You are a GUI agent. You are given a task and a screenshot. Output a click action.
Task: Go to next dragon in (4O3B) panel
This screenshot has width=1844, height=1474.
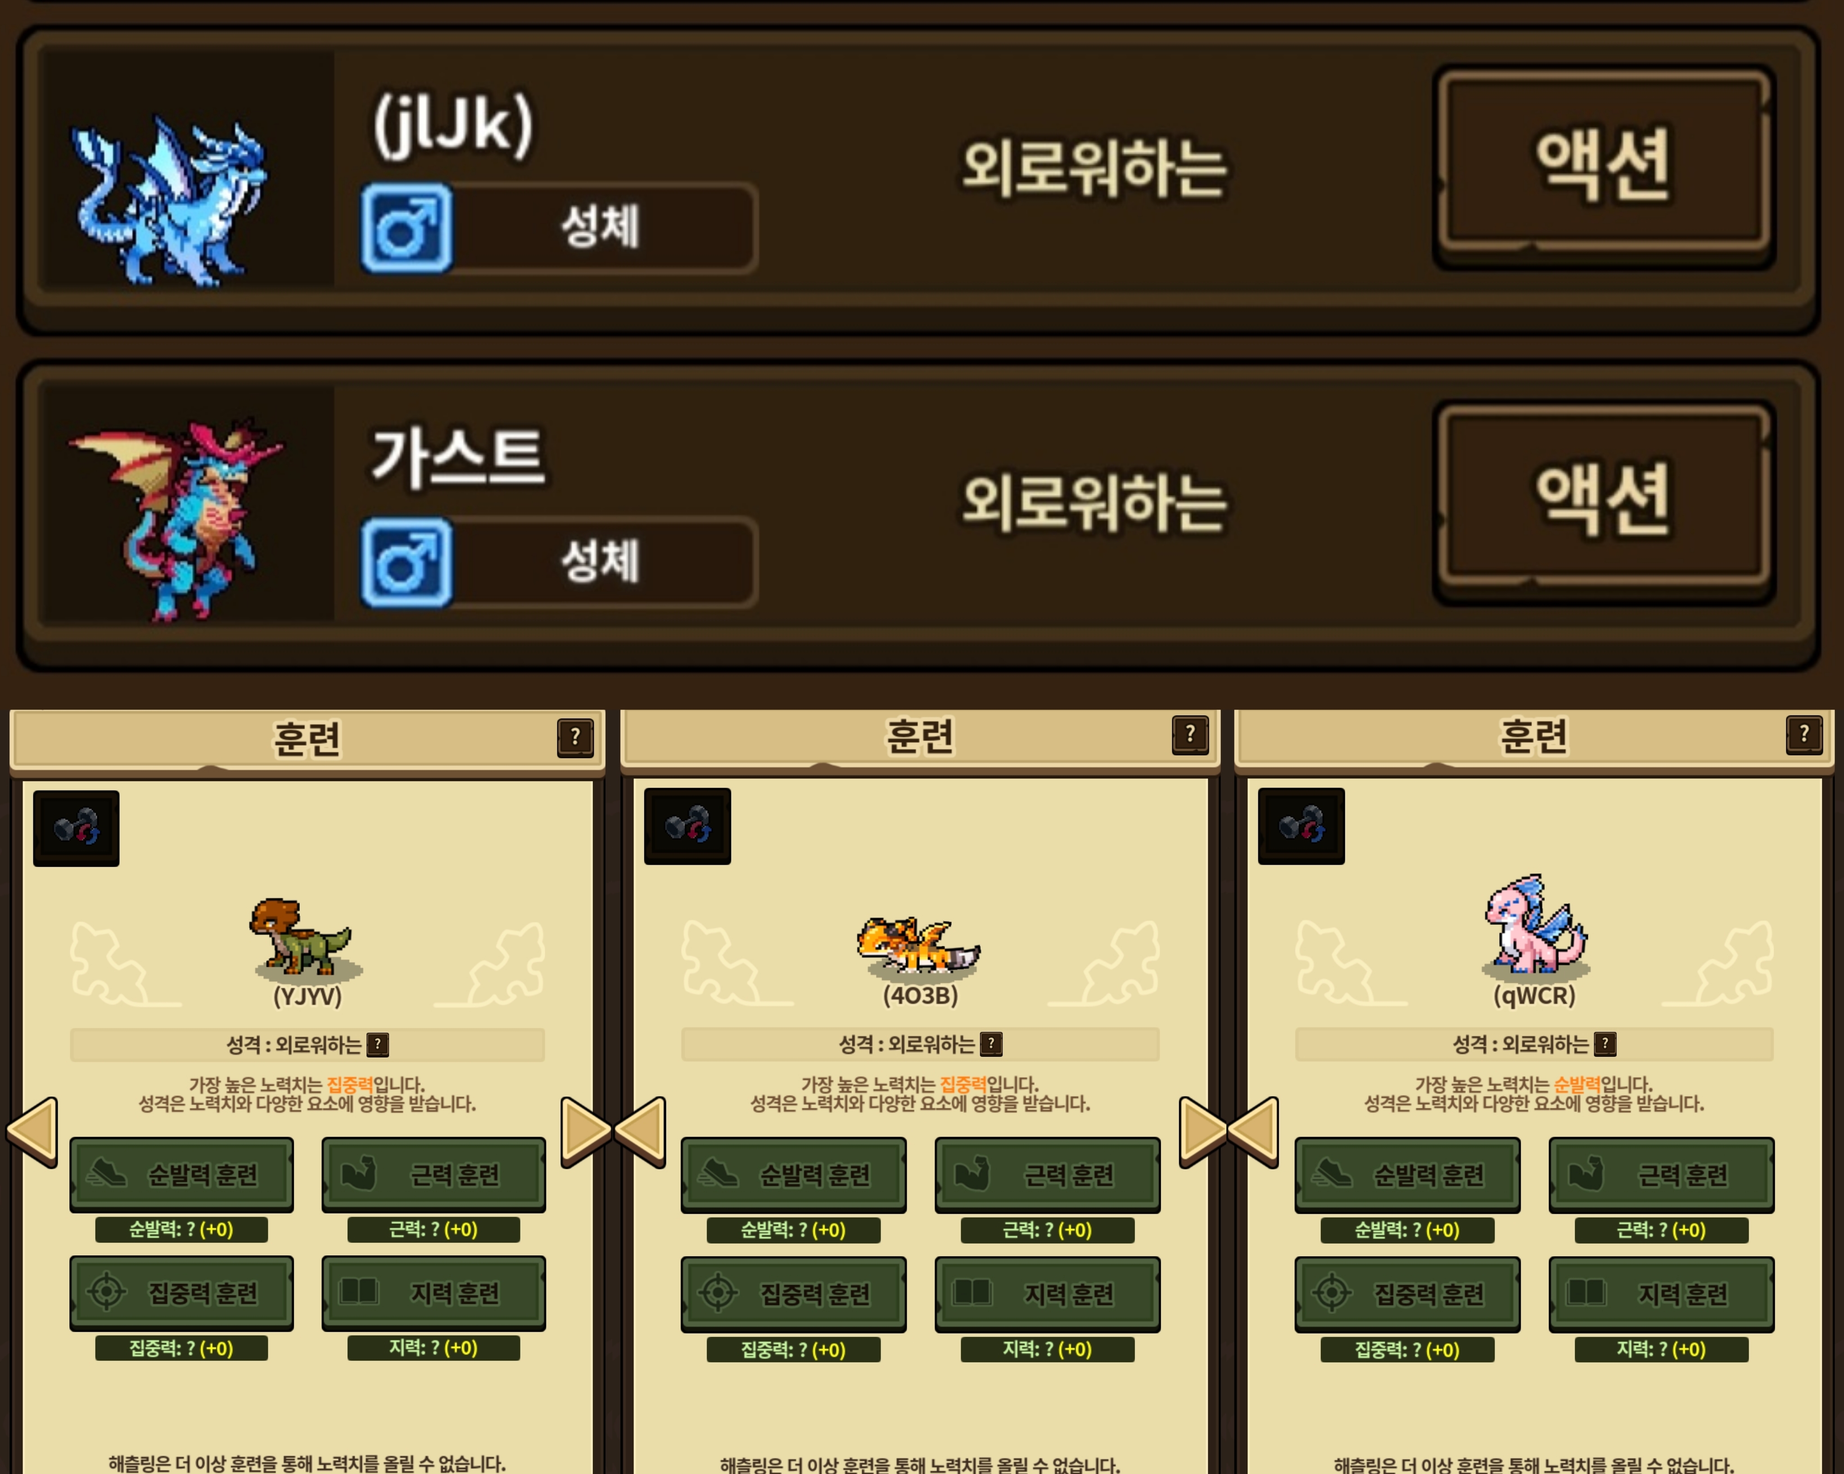pos(1203,1132)
